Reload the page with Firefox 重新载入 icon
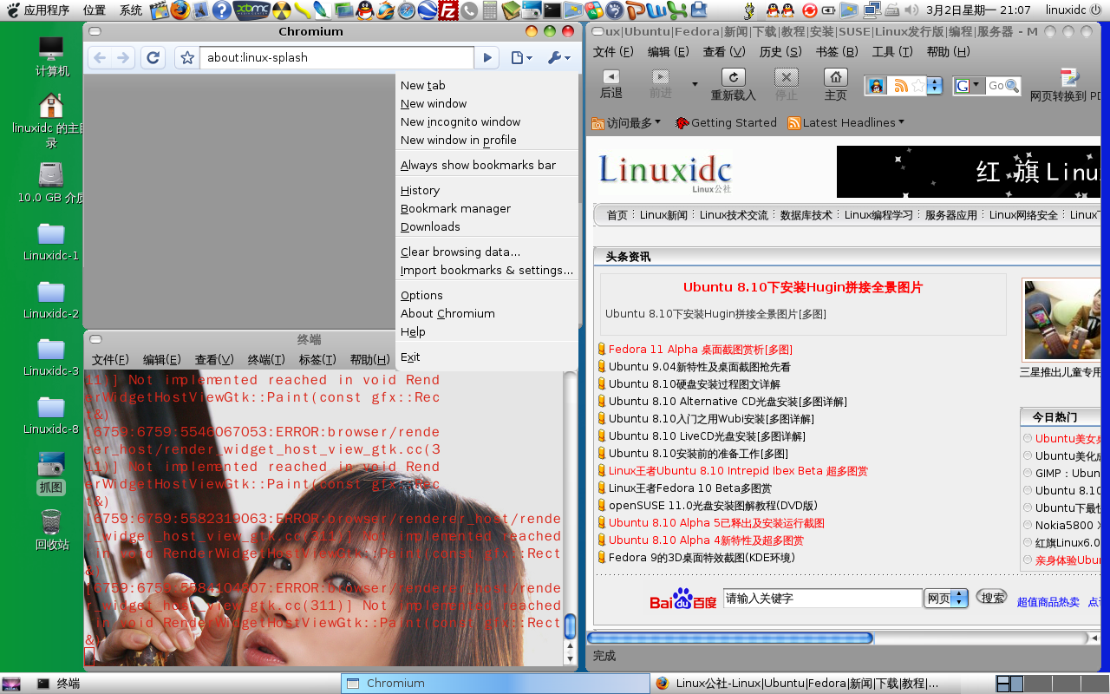Image resolution: width=1110 pixels, height=694 pixels. pos(733,83)
